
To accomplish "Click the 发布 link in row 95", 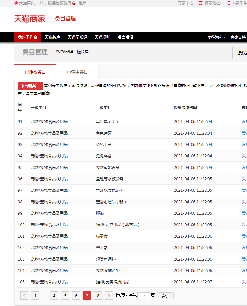I will pos(244,168).
